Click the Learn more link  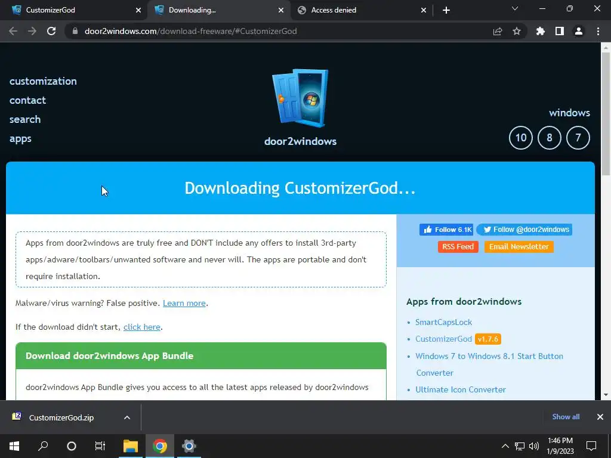[x=184, y=303]
